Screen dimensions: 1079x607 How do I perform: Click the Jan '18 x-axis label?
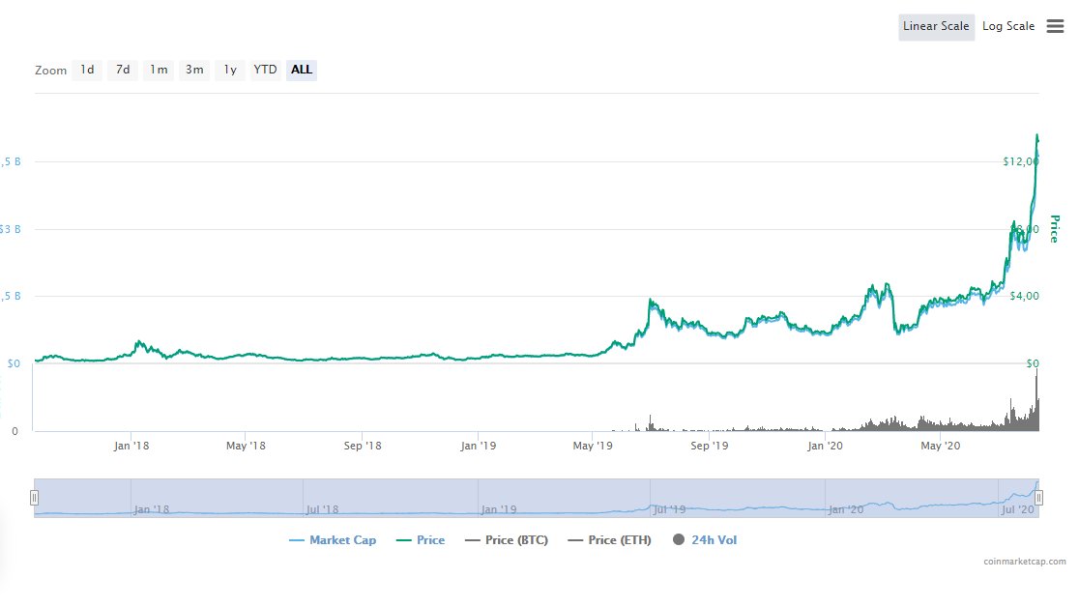[131, 446]
